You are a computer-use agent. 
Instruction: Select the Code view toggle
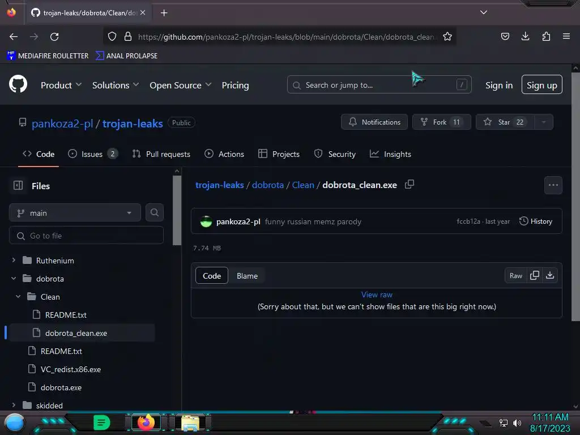[212, 276]
